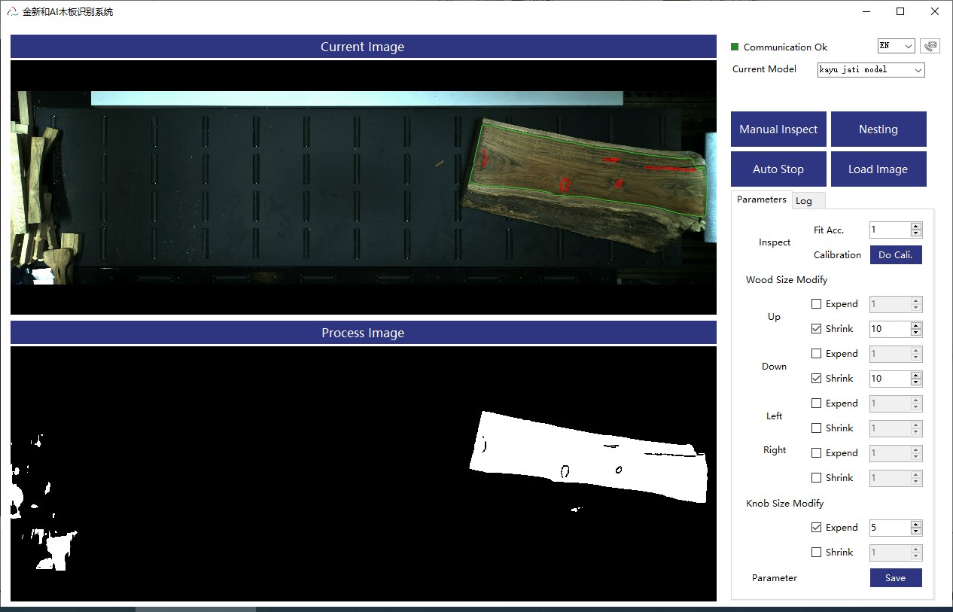This screenshot has height=612, width=953.
Task: Increment the Down Shrink value spinner
Action: click(916, 375)
